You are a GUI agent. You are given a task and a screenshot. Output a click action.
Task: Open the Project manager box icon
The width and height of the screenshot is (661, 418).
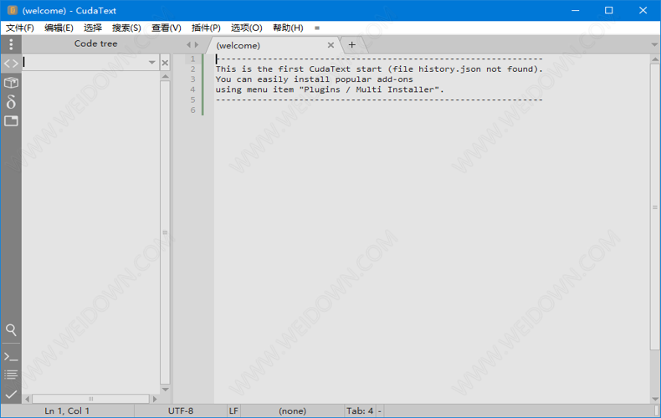point(11,83)
